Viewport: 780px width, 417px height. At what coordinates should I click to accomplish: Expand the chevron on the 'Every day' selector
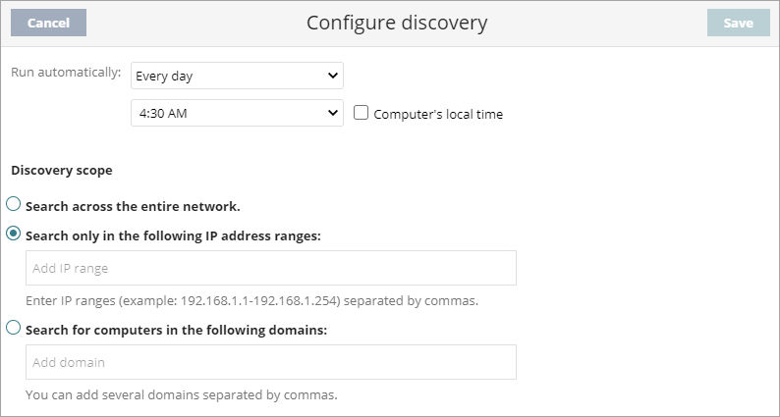pos(332,76)
